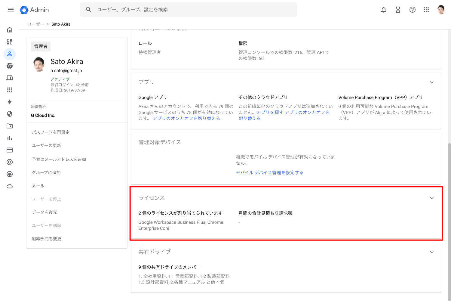Click ユーザーを削除 option

47,225
